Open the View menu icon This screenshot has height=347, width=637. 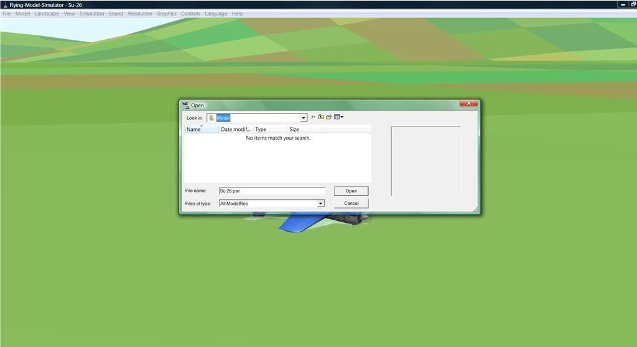[x=338, y=117]
